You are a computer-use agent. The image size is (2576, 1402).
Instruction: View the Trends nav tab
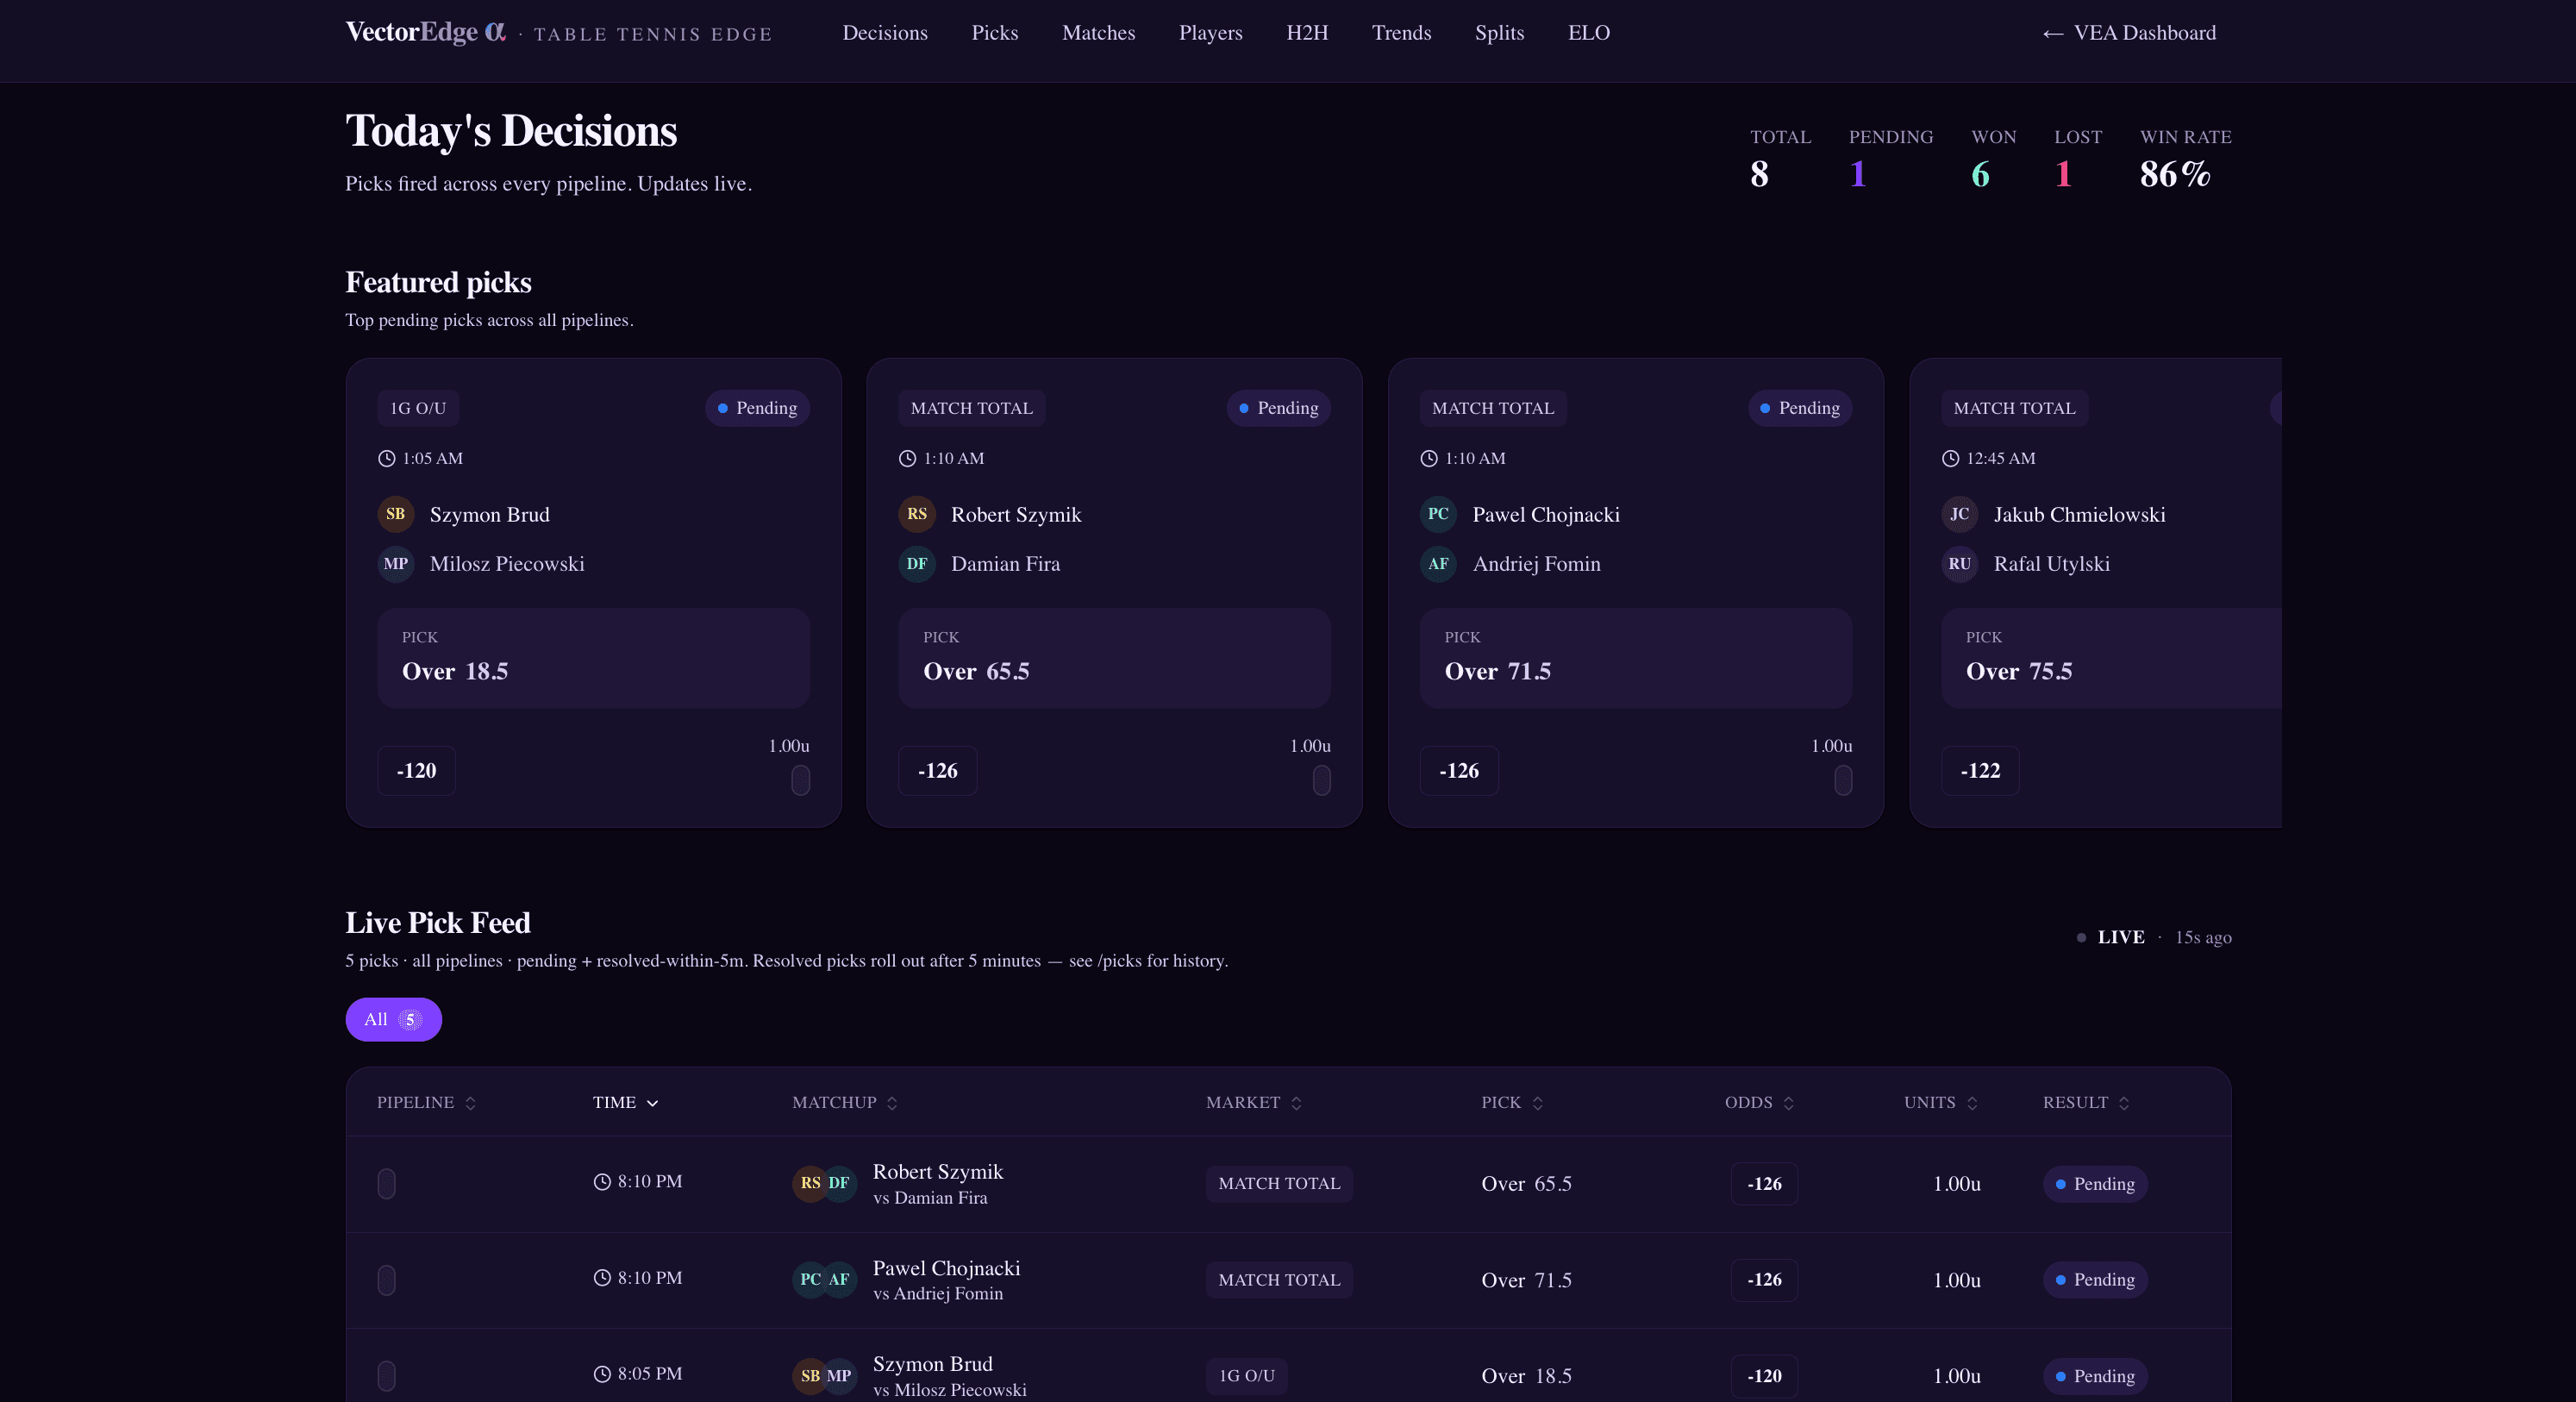coord(1401,33)
